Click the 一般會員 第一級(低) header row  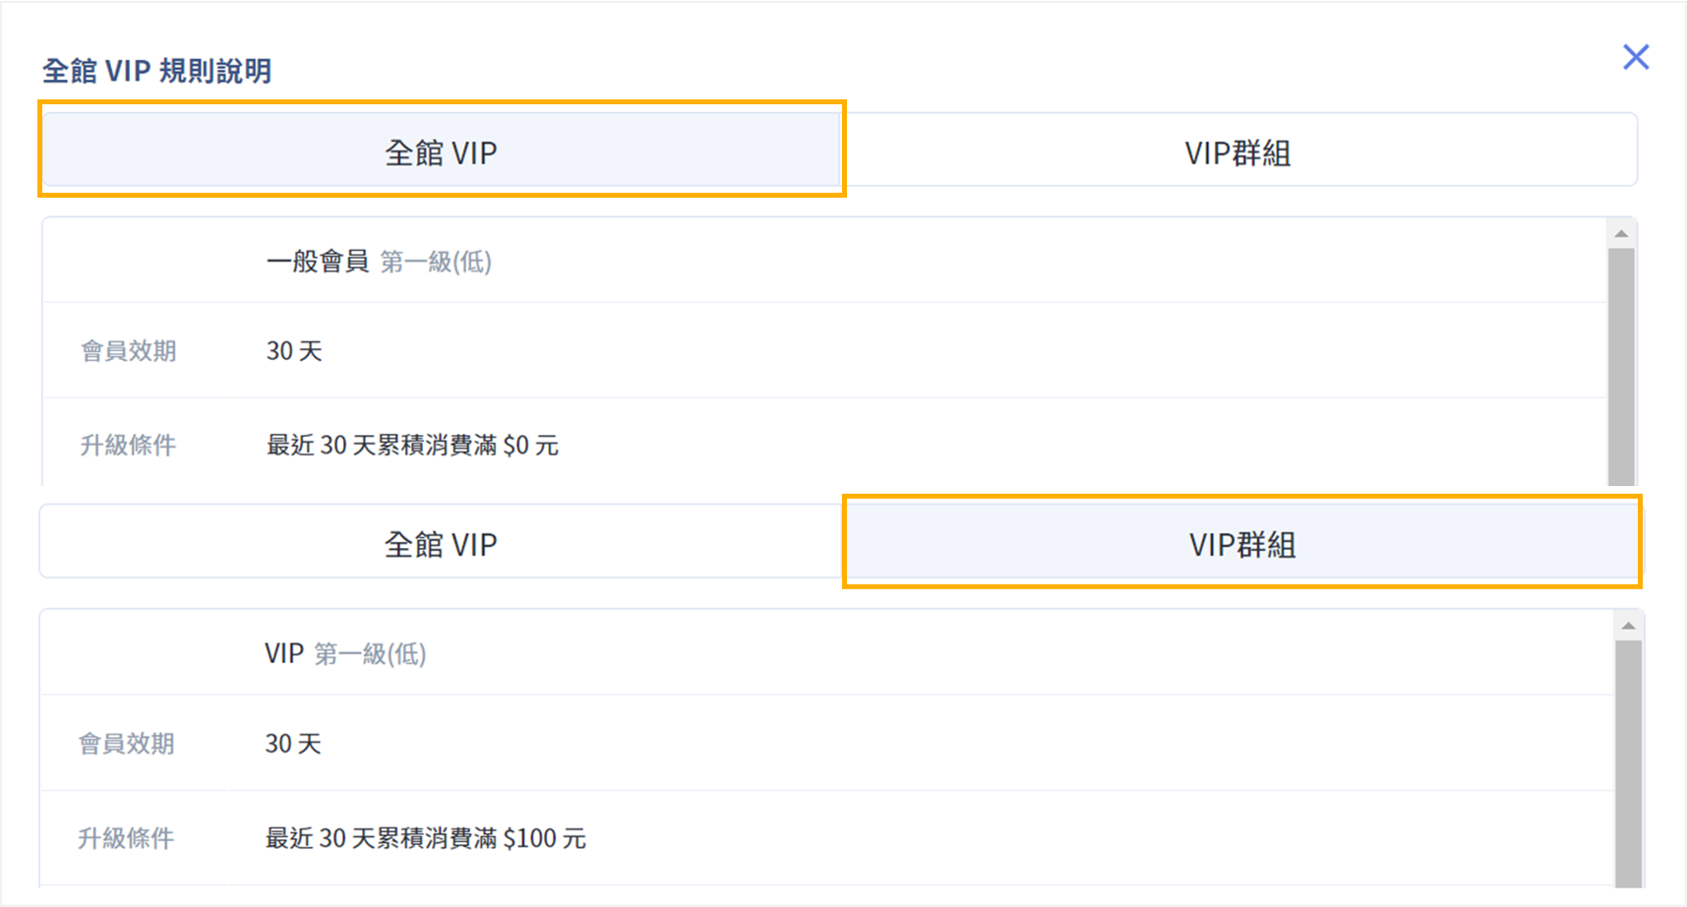(377, 261)
